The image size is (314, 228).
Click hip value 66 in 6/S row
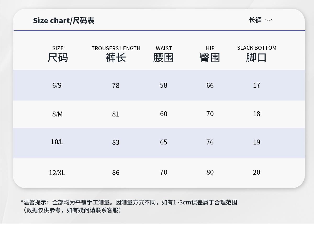coord(210,85)
